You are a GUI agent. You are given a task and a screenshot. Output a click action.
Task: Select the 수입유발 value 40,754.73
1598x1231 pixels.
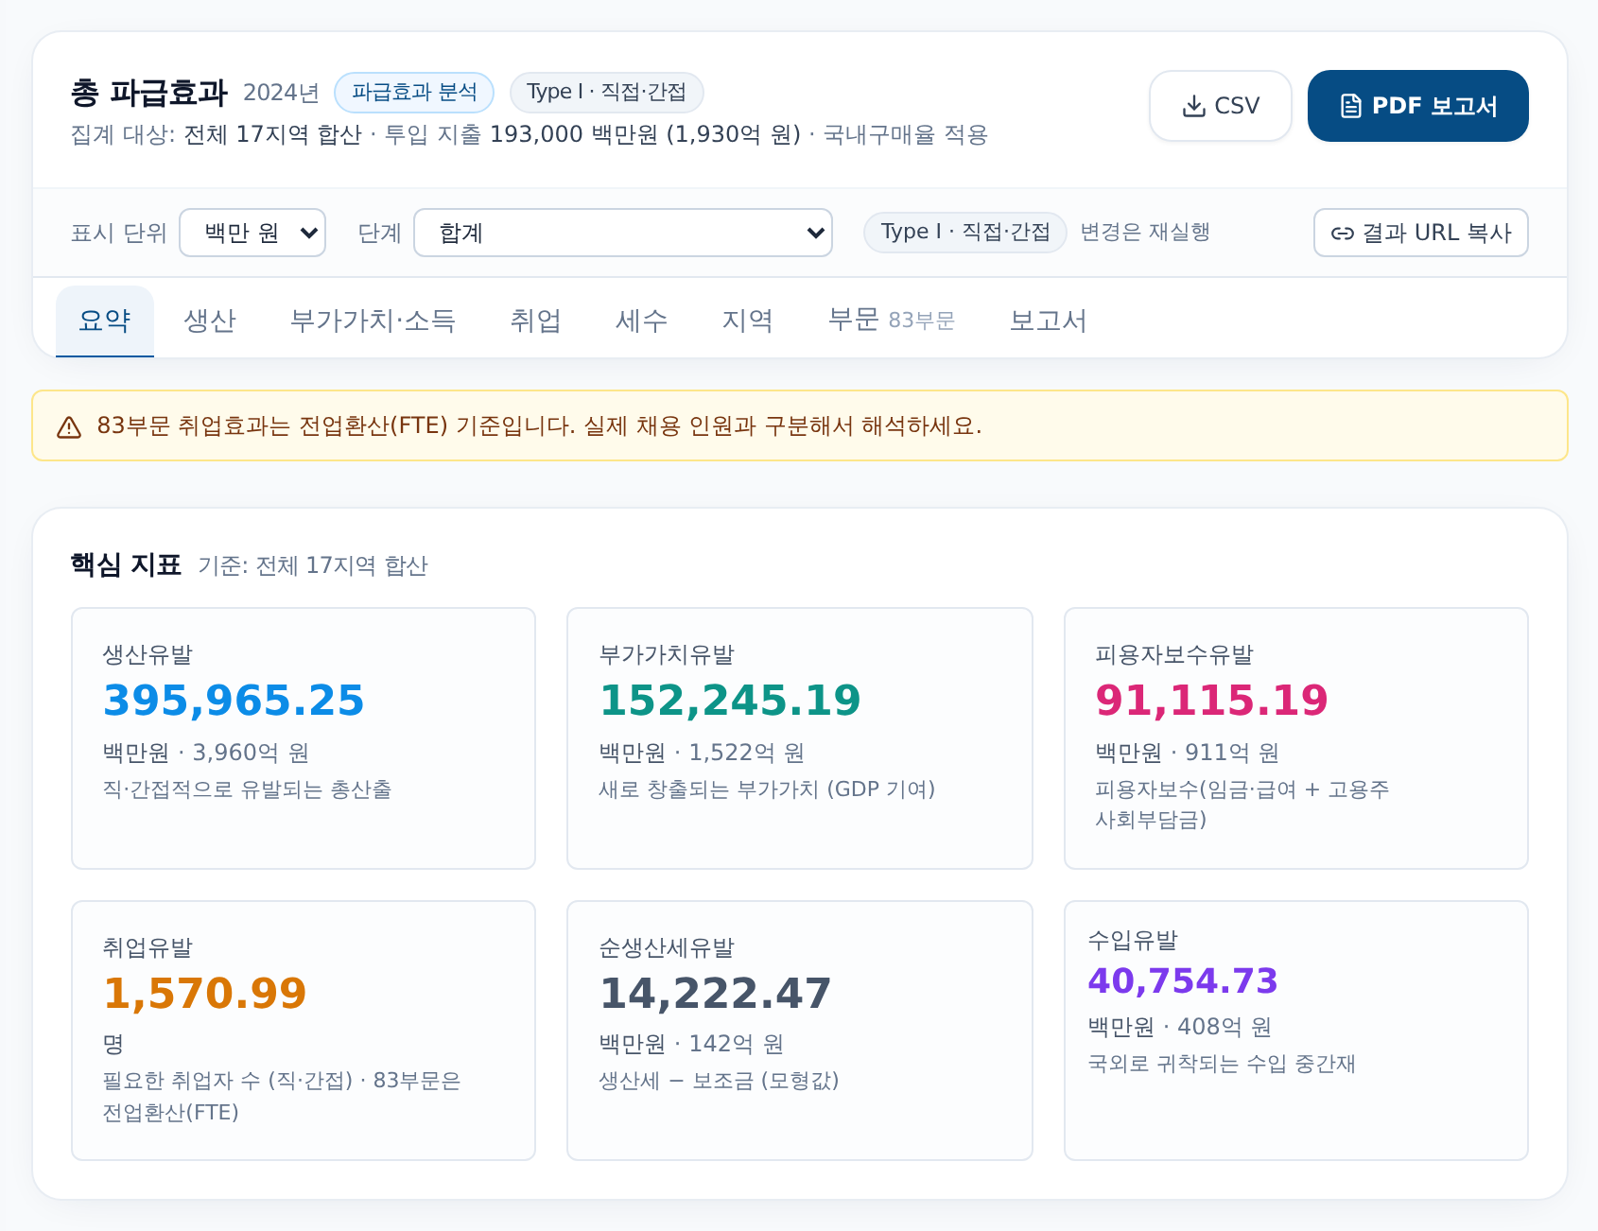[x=1182, y=981]
